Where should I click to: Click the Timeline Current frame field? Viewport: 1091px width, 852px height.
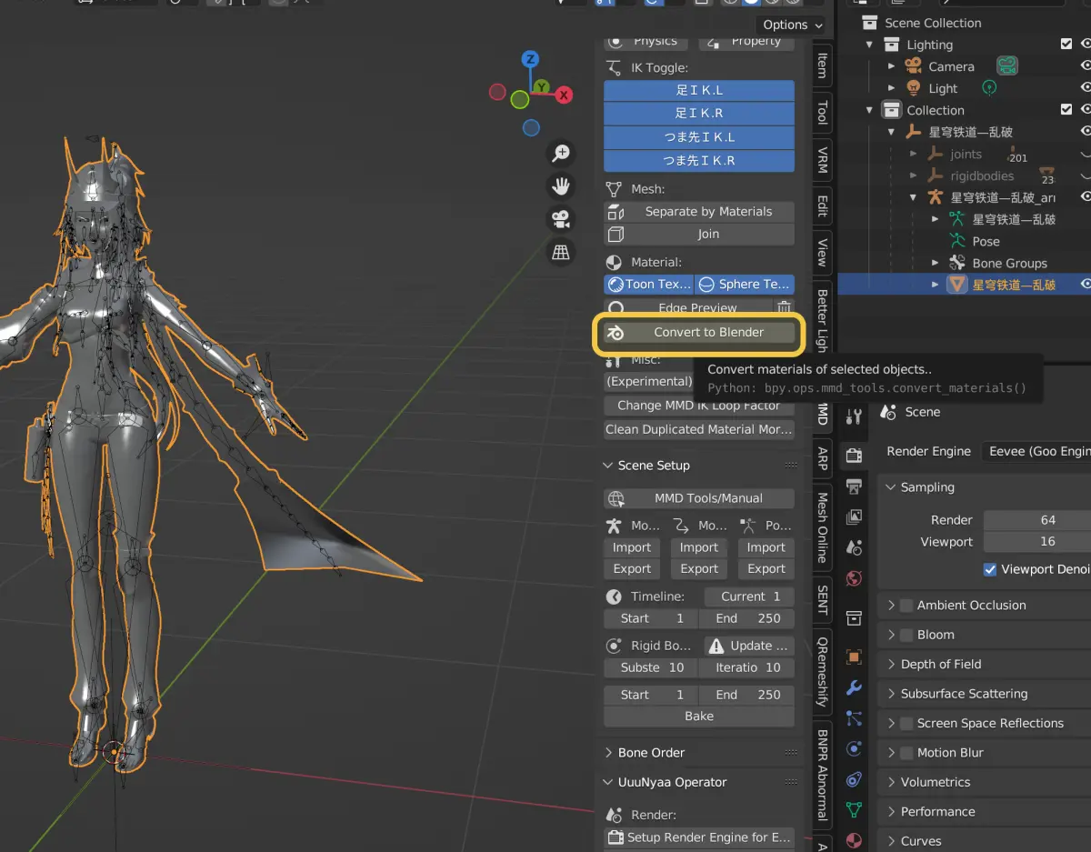(749, 596)
